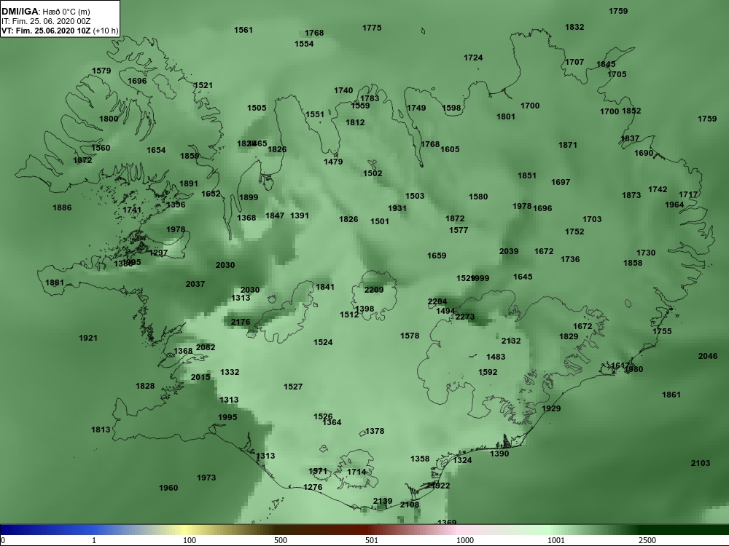
Task: Click the map value '1832'
Action: 574,27
